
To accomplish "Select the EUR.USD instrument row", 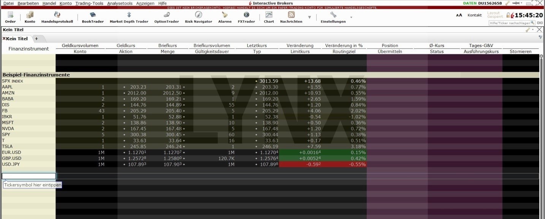I will 271,152.
